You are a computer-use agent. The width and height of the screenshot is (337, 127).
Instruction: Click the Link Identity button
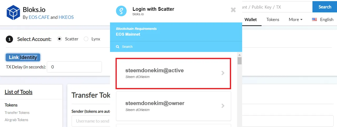23,57
